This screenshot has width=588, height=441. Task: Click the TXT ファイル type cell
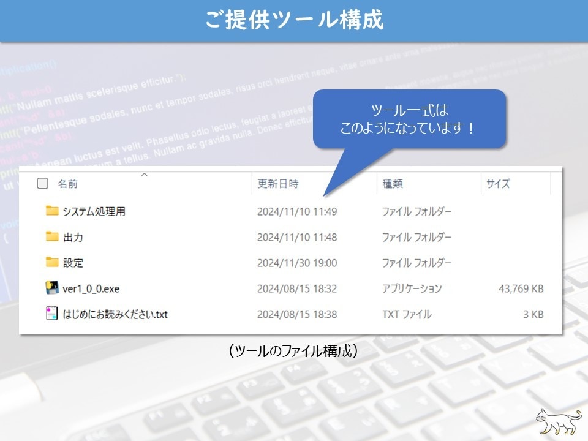[x=407, y=314]
